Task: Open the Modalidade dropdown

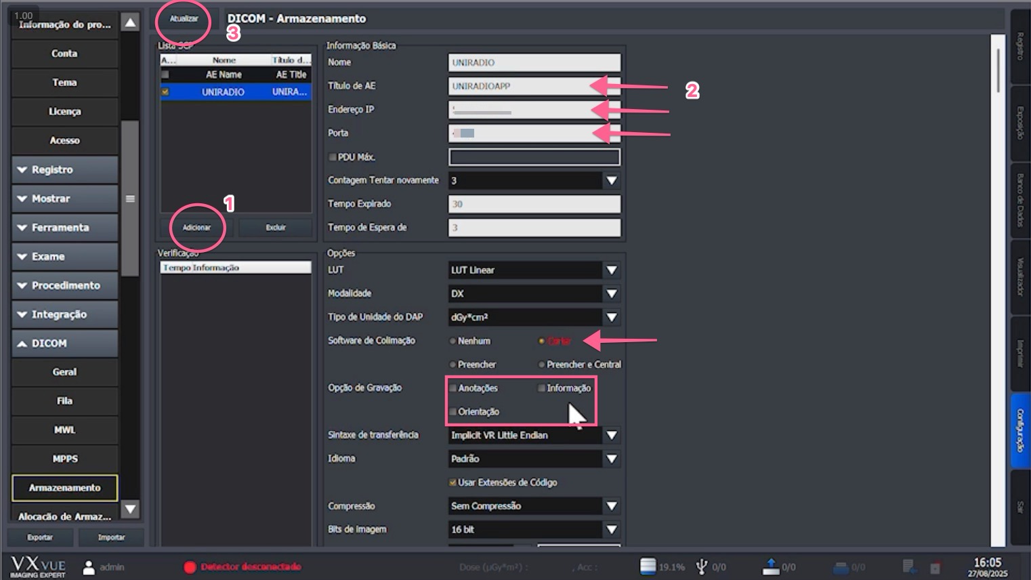Action: click(610, 293)
